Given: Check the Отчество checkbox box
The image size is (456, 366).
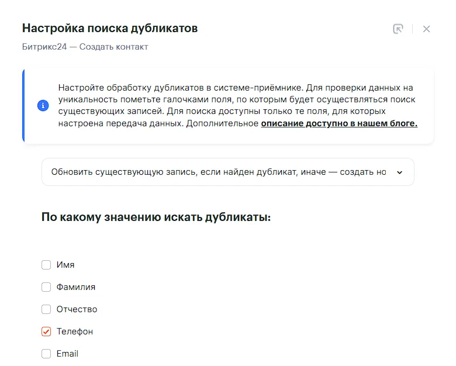Looking at the screenshot, I should (46, 309).
